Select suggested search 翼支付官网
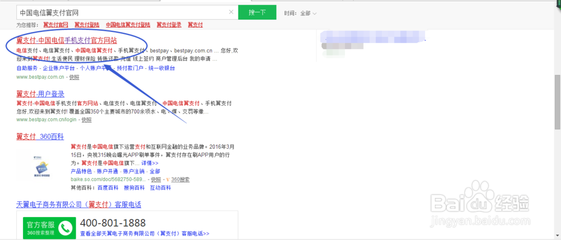Viewport: 561px width, 240px height. point(56,25)
